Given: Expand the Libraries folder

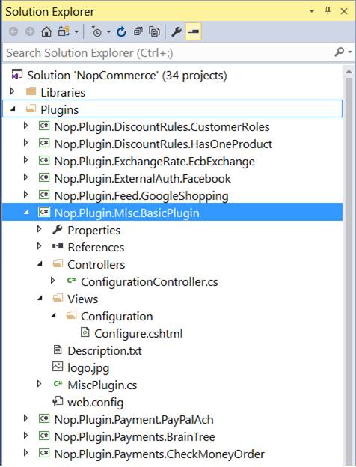Looking at the screenshot, I should 12,91.
